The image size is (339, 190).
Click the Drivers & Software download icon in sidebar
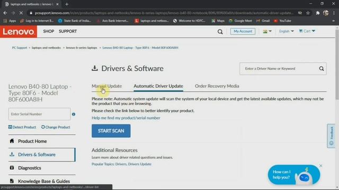point(12,154)
